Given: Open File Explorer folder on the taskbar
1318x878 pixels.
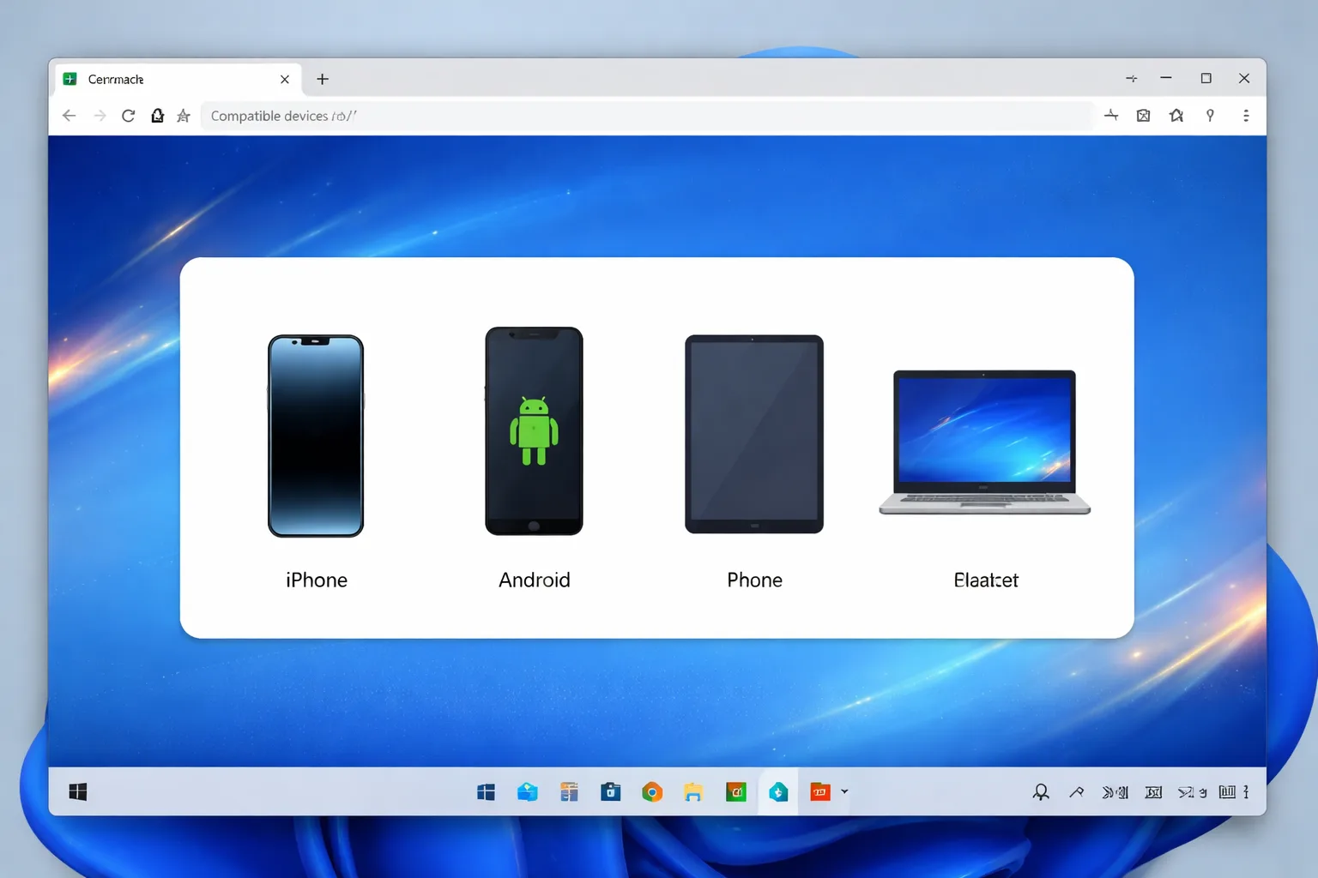Looking at the screenshot, I should coord(693,792).
